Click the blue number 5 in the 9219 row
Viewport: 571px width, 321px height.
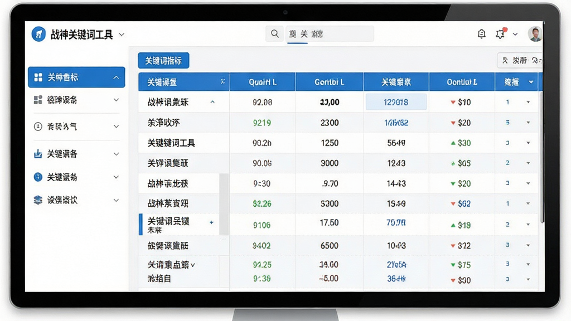point(507,122)
